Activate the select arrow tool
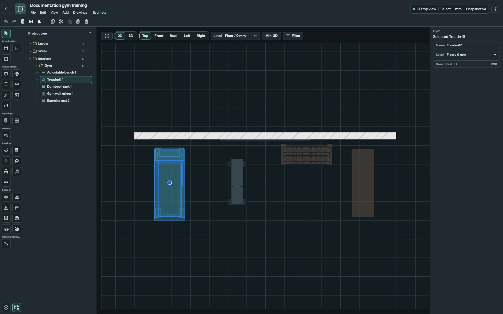 (6, 33)
